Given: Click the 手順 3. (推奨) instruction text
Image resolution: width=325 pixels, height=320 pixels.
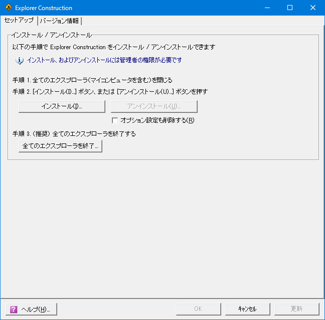Looking at the screenshot, I should 74,134.
